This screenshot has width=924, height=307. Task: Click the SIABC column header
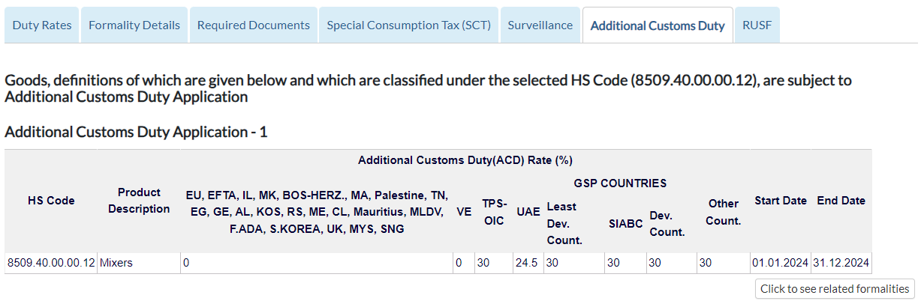(625, 222)
